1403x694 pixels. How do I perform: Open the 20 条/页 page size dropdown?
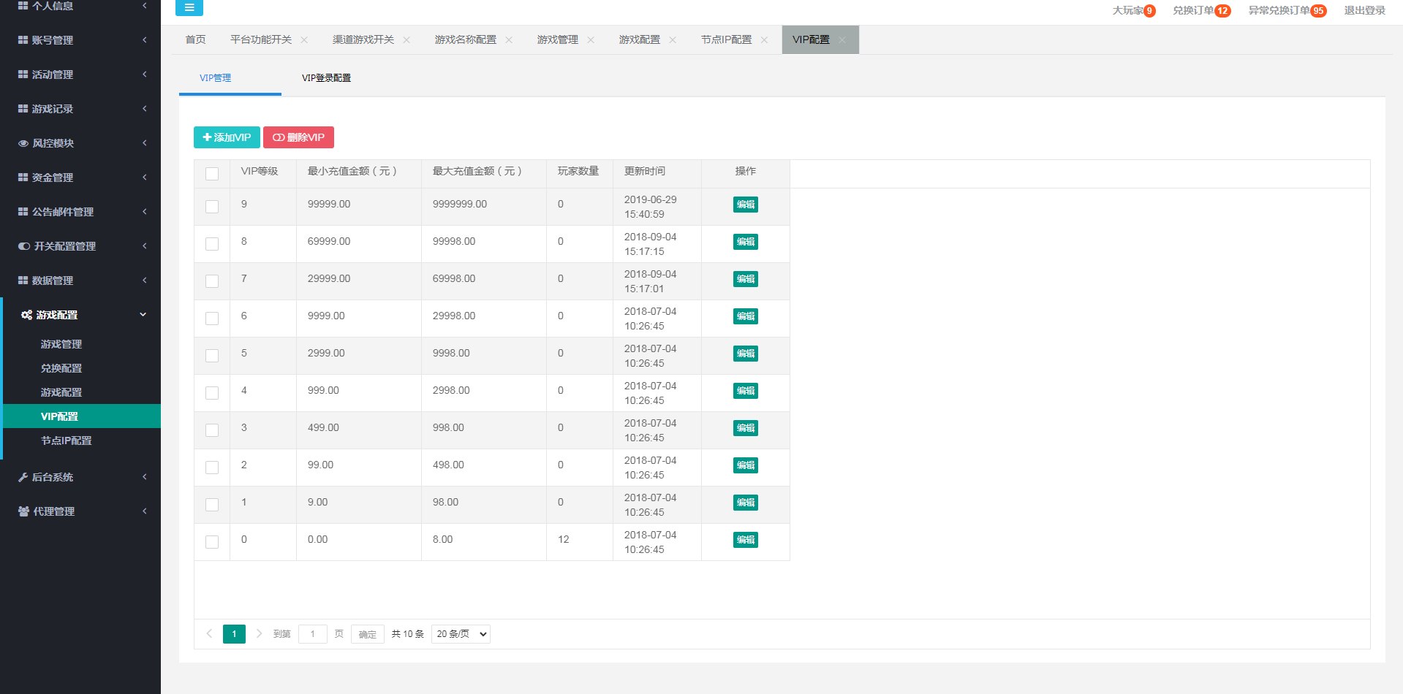461,634
